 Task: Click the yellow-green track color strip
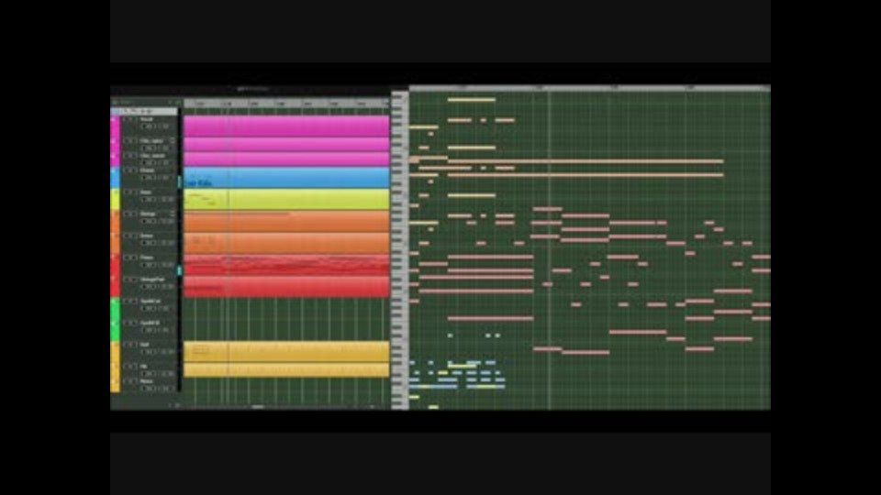click(116, 199)
